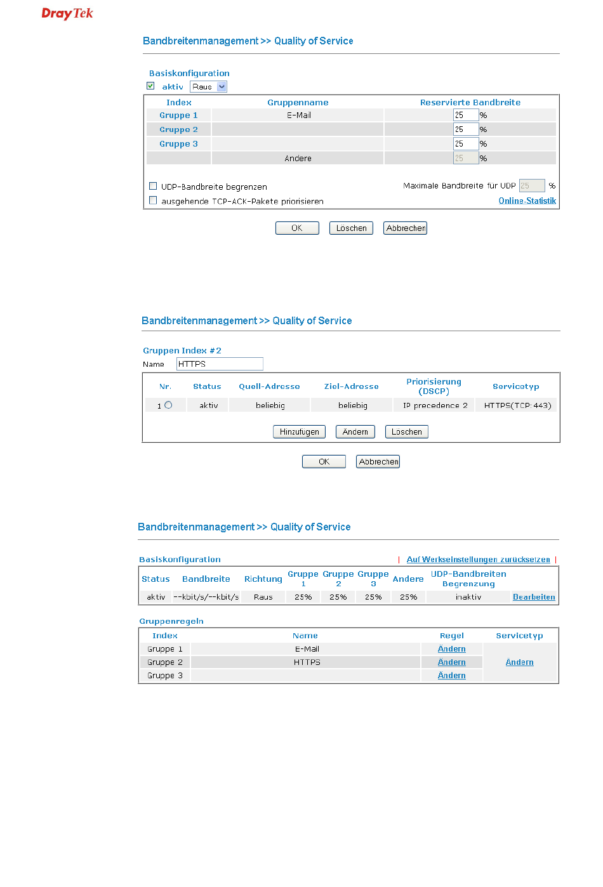
Task: Click OK under Basiskonfiguration
Action: (x=297, y=228)
